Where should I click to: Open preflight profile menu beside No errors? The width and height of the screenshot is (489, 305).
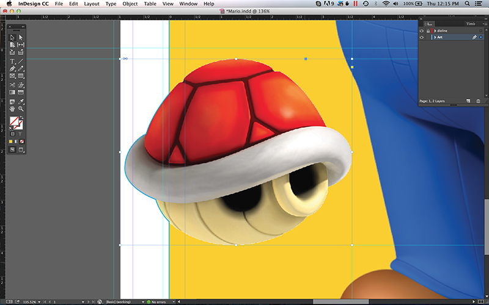(x=173, y=302)
